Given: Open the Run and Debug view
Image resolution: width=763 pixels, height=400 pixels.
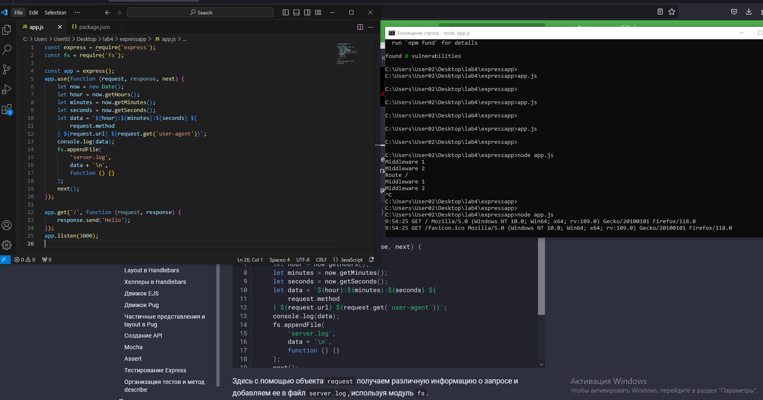Looking at the screenshot, I should point(7,89).
